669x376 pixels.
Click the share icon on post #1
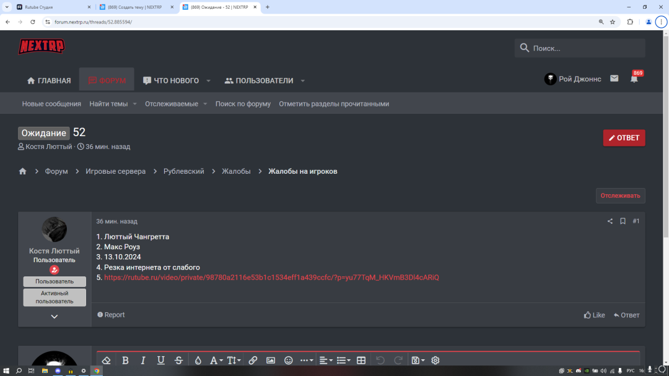tap(610, 221)
